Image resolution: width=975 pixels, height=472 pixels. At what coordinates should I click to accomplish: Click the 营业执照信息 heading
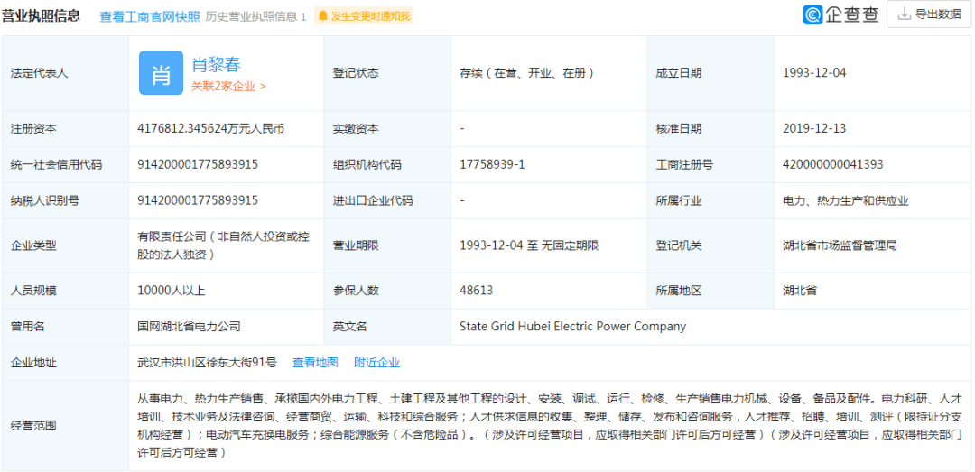(41, 15)
